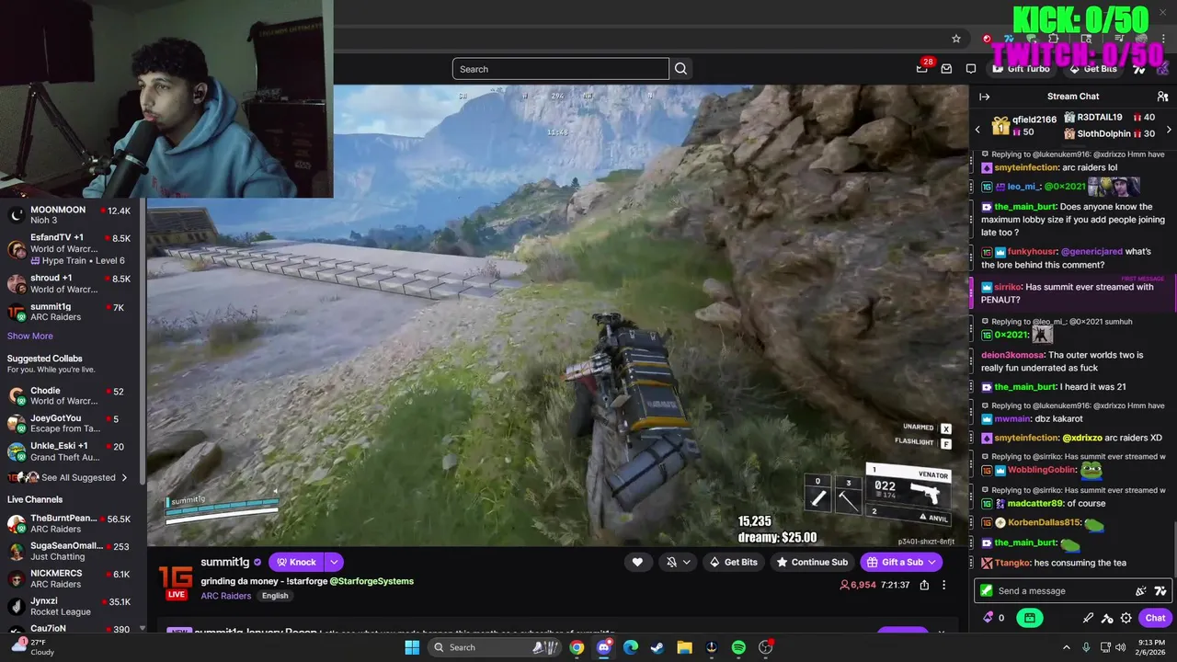Image resolution: width=1177 pixels, height=662 pixels.
Task: Open Discord from the taskbar
Action: [x=603, y=647]
